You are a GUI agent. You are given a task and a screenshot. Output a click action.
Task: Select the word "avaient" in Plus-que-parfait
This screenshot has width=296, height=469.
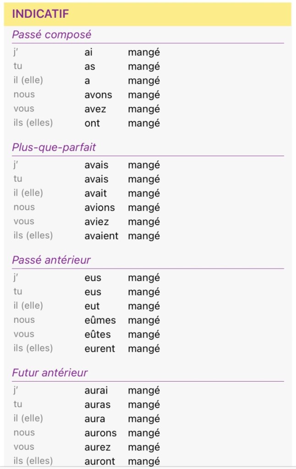[101, 236]
